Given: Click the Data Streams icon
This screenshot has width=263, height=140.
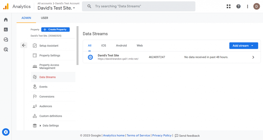Looking at the screenshot, I should pyautogui.click(x=35, y=77).
